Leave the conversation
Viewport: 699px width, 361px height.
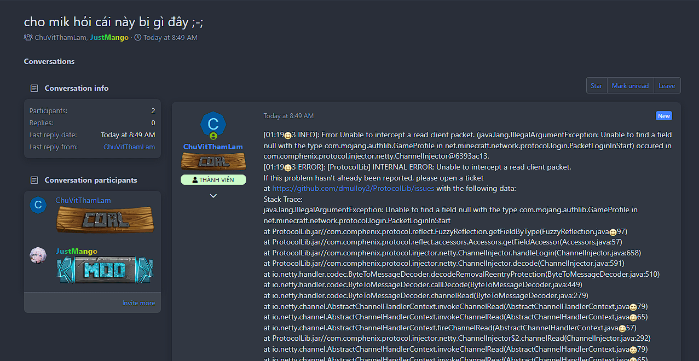(667, 85)
